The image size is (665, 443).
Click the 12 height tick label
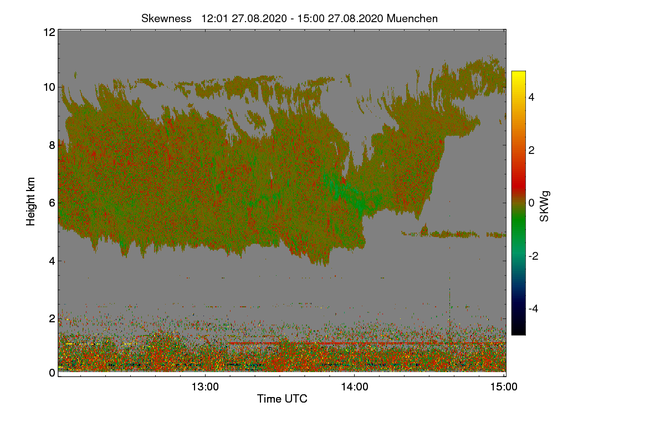[49, 32]
